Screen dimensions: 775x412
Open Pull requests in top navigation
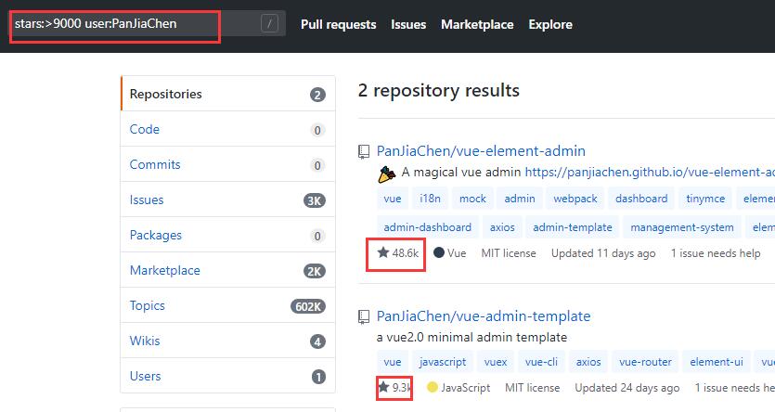coord(338,24)
